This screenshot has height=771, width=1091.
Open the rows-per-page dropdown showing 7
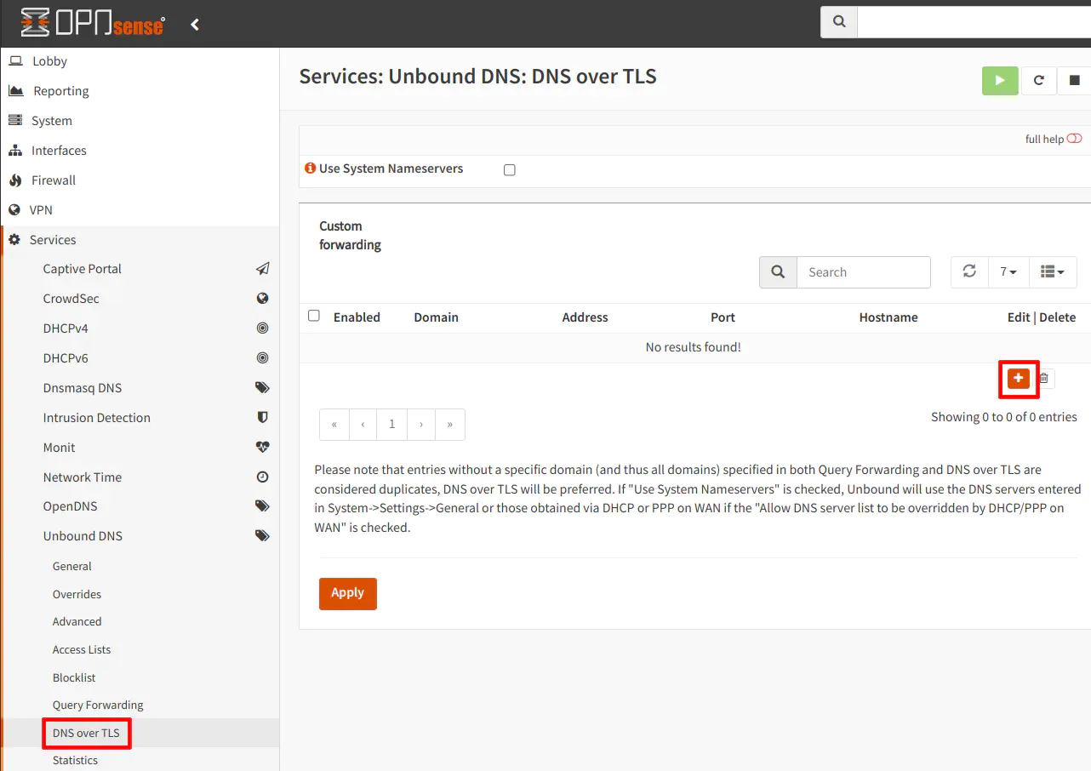(1008, 271)
